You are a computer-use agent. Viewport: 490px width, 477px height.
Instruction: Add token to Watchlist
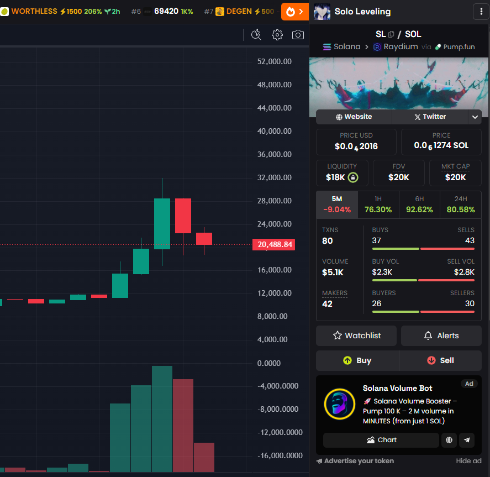coord(356,336)
